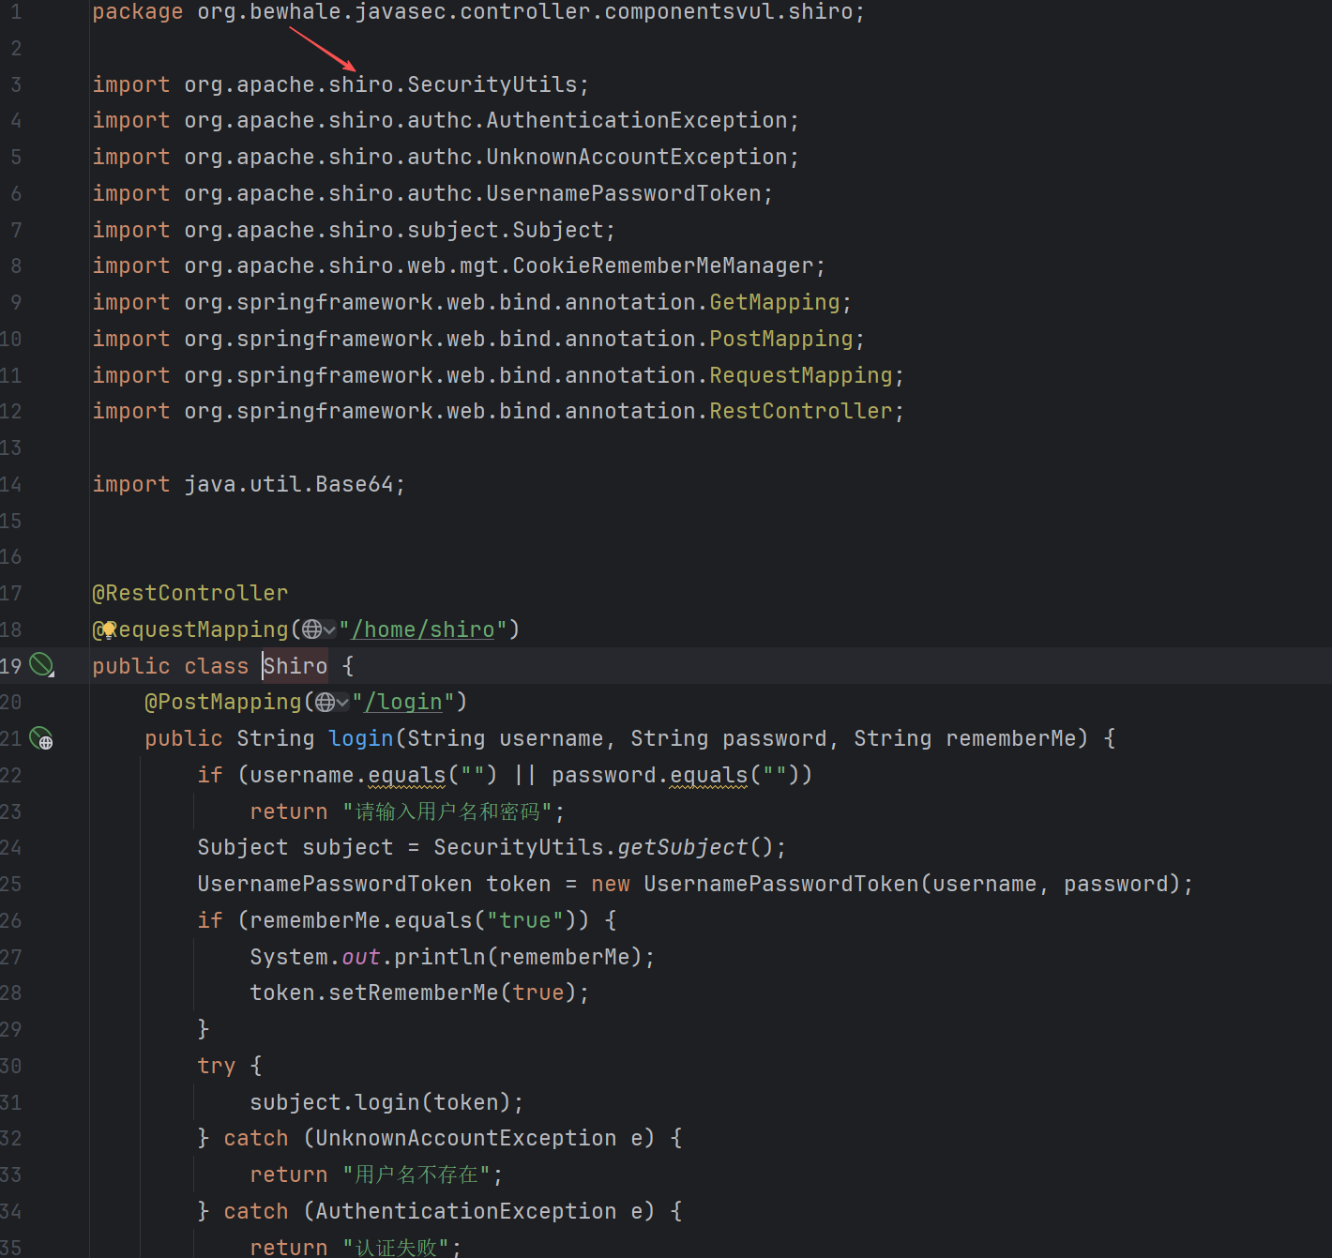Click line number 7 in the gutter

(x=16, y=230)
